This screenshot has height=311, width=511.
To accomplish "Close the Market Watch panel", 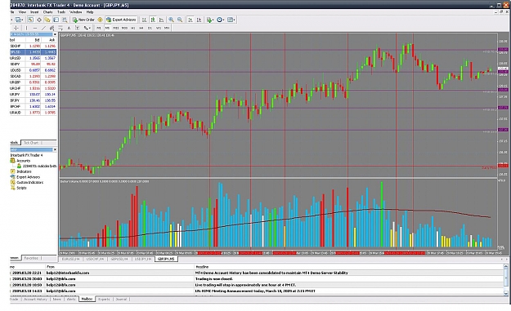I will [55, 34].
